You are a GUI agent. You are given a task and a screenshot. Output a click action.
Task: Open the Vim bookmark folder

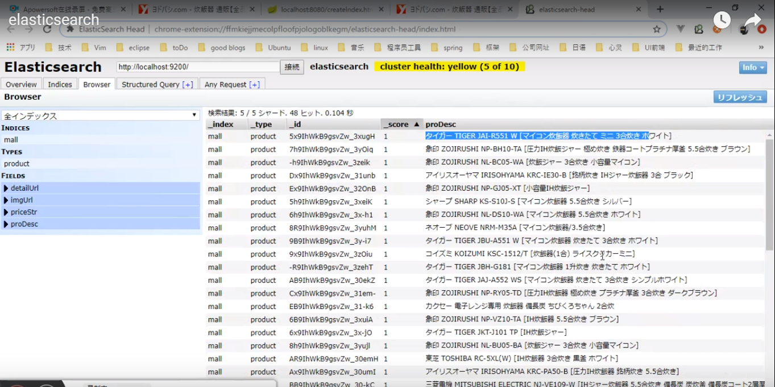click(x=94, y=48)
